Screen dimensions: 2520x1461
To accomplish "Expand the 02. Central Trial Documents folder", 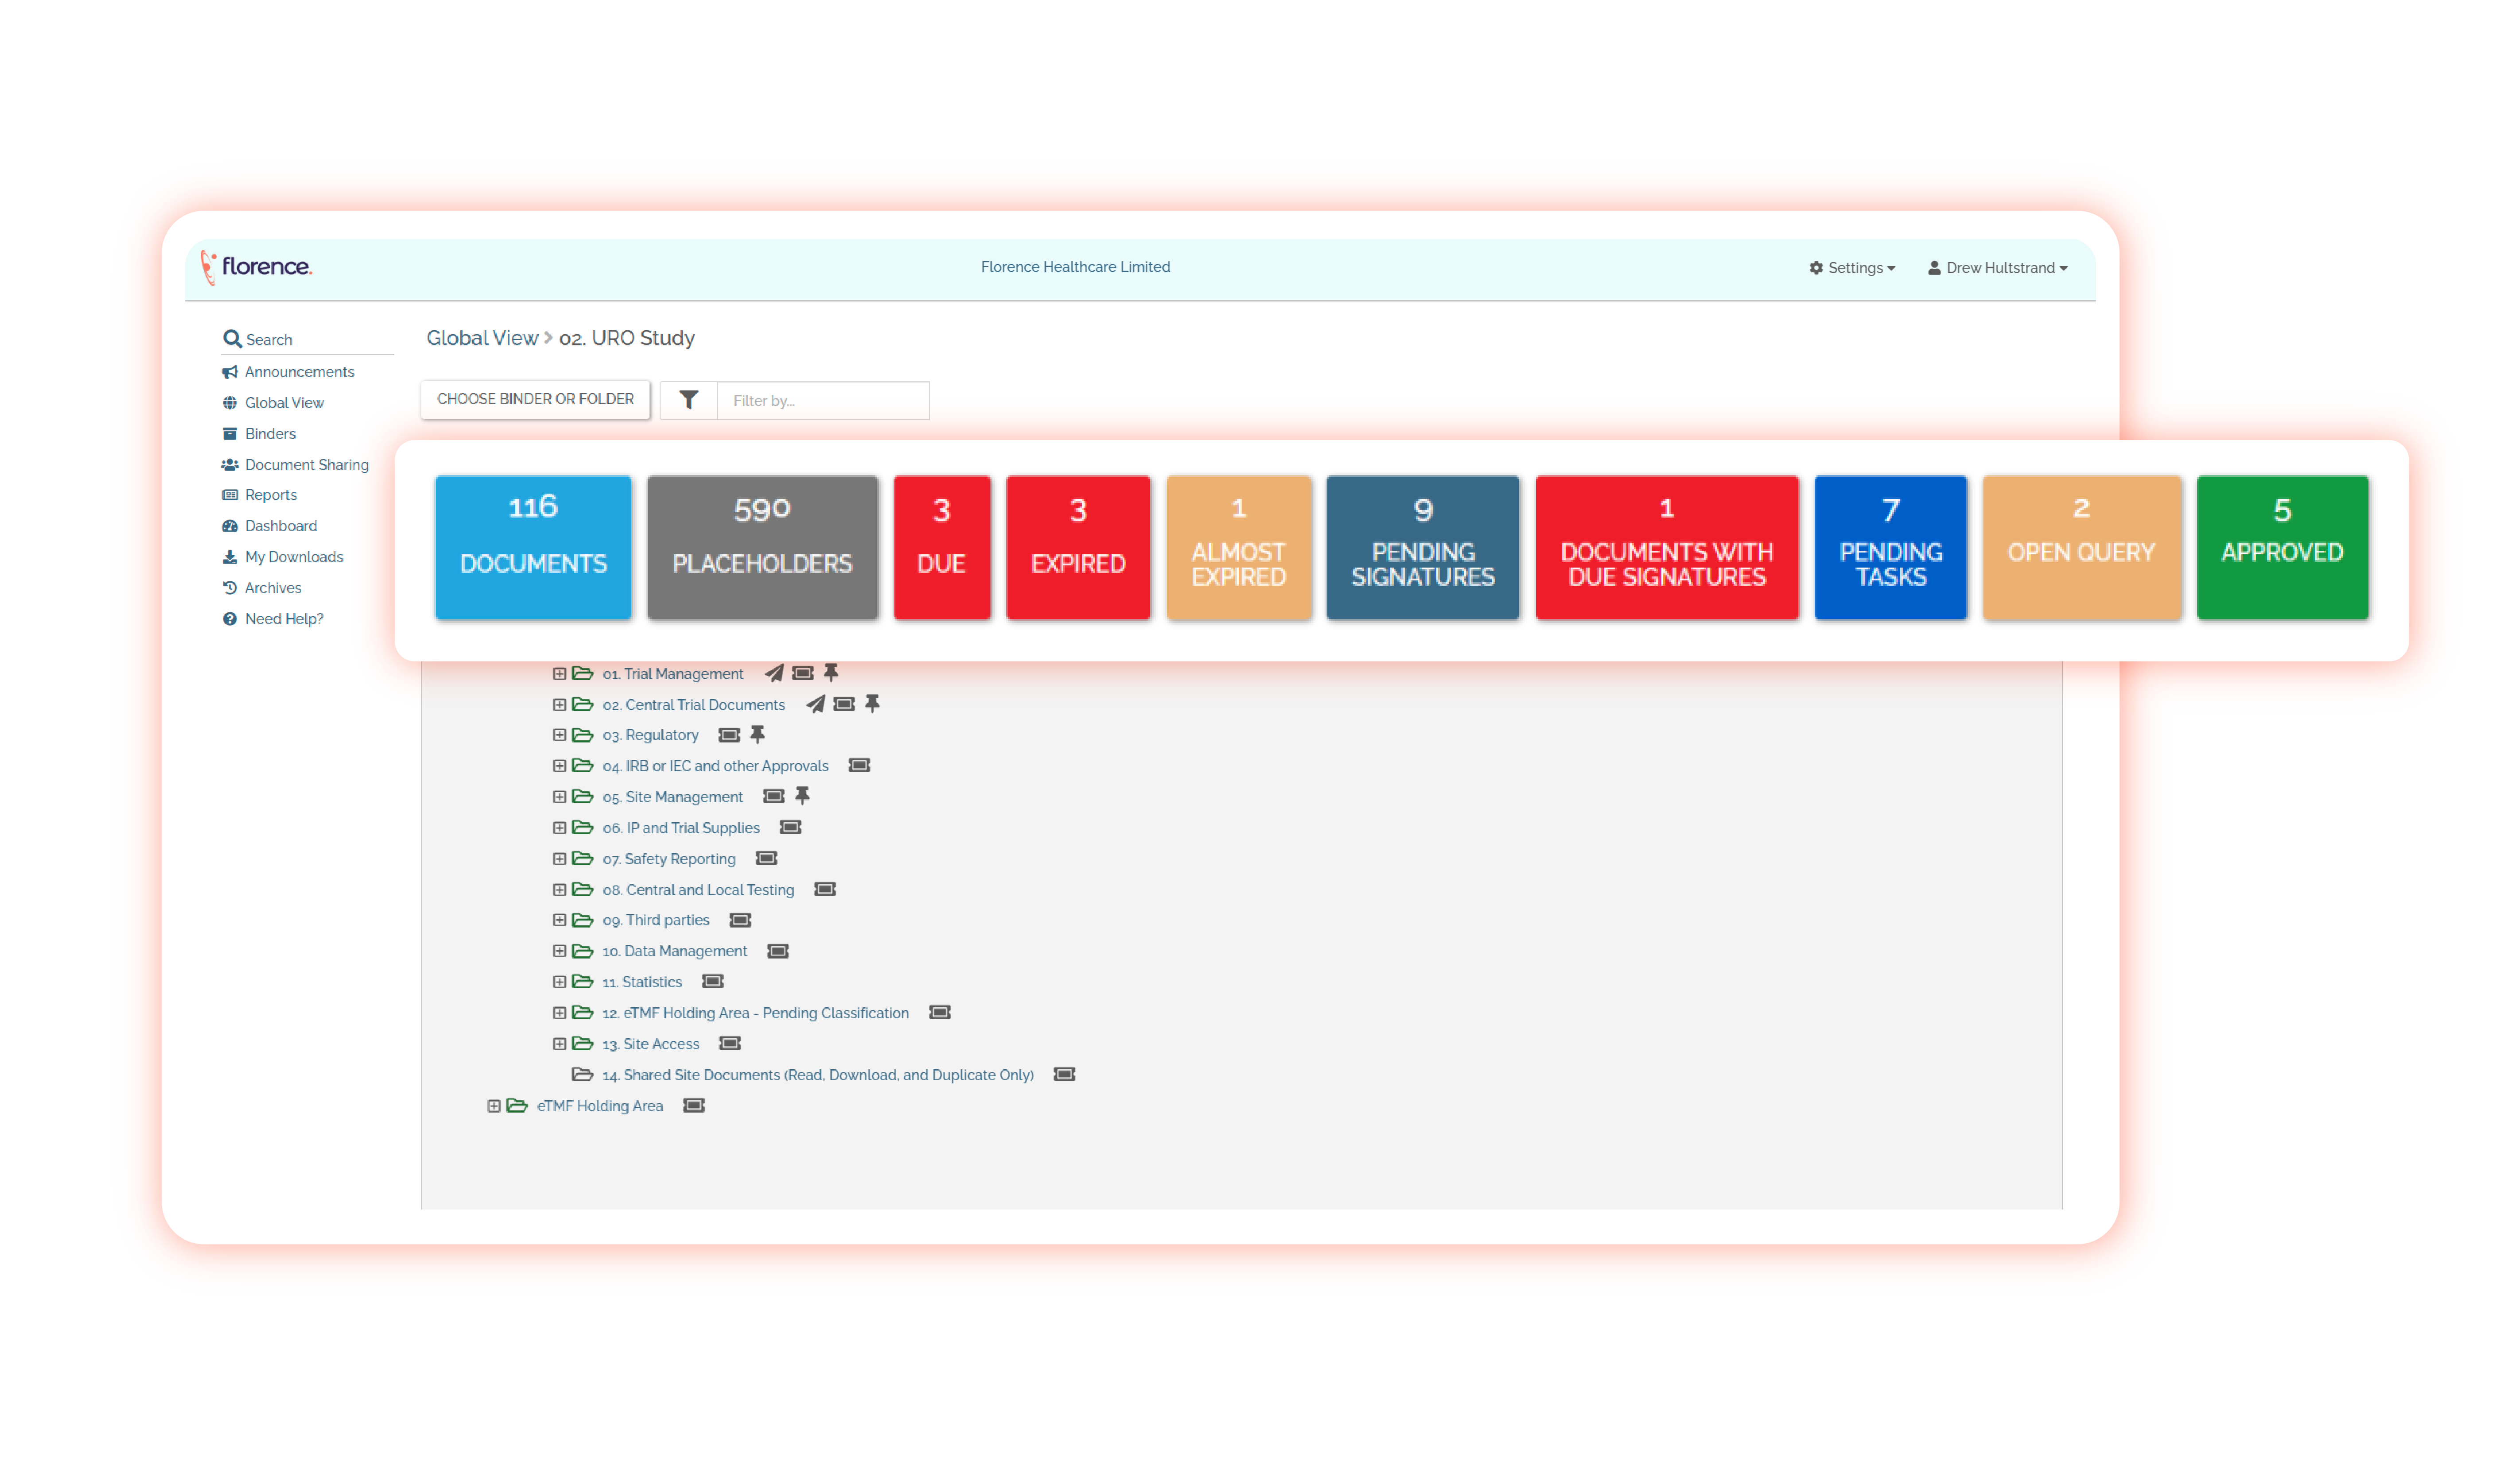I will (559, 704).
